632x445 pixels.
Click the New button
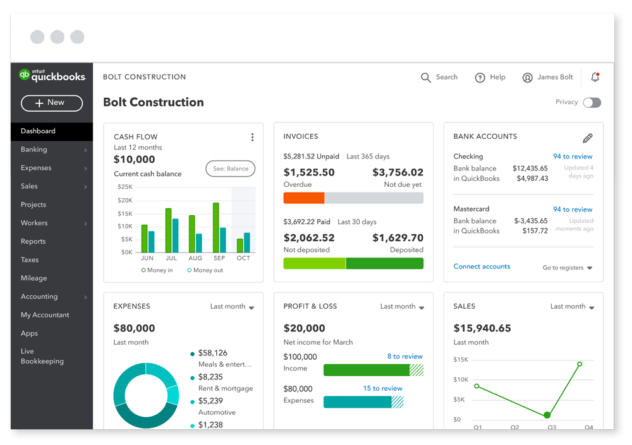tap(52, 103)
